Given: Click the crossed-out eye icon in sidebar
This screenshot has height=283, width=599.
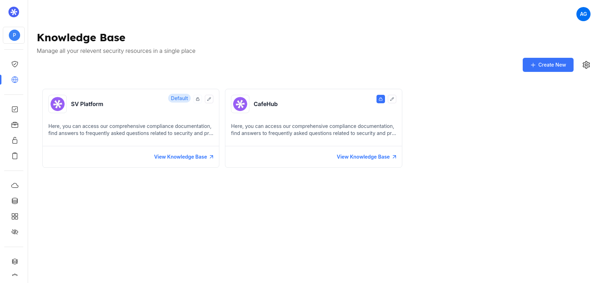Looking at the screenshot, I should pos(15,232).
